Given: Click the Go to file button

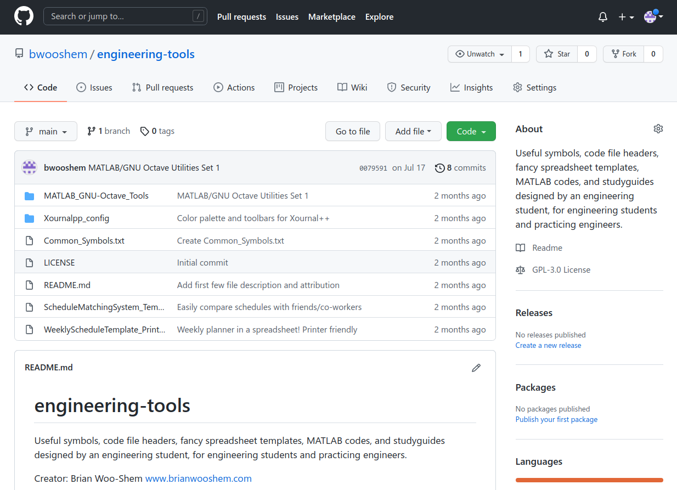Looking at the screenshot, I should tap(353, 131).
